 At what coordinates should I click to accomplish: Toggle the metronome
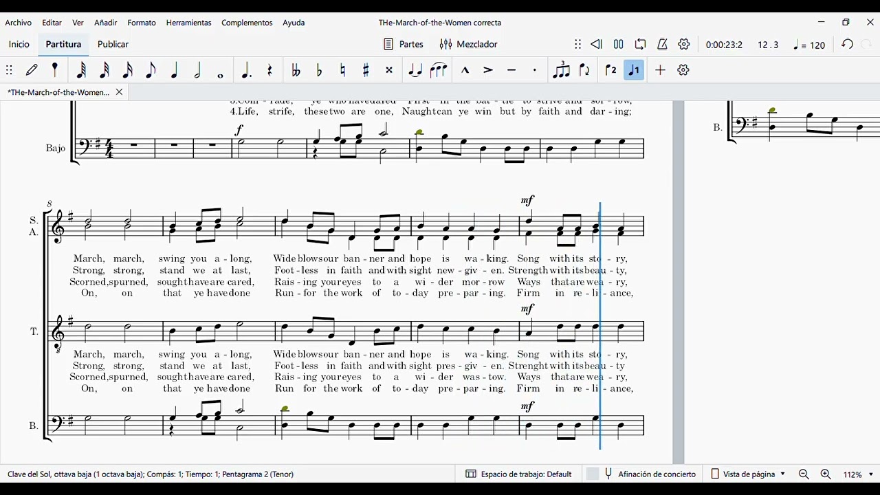point(662,44)
